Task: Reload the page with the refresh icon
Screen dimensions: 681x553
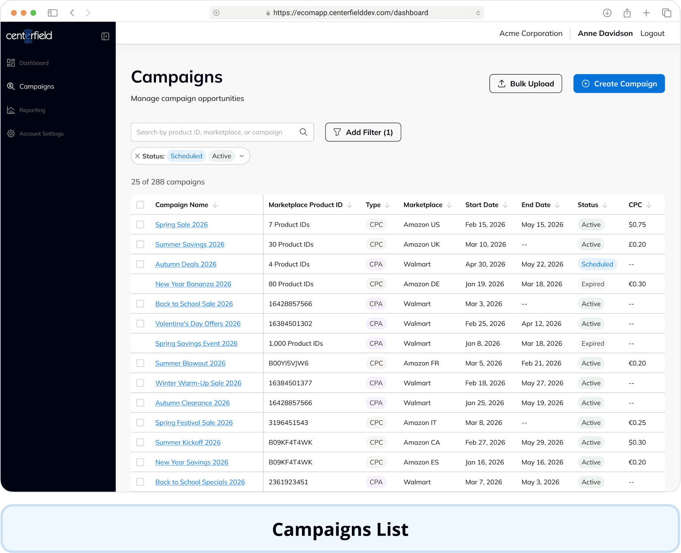Action: coord(478,13)
